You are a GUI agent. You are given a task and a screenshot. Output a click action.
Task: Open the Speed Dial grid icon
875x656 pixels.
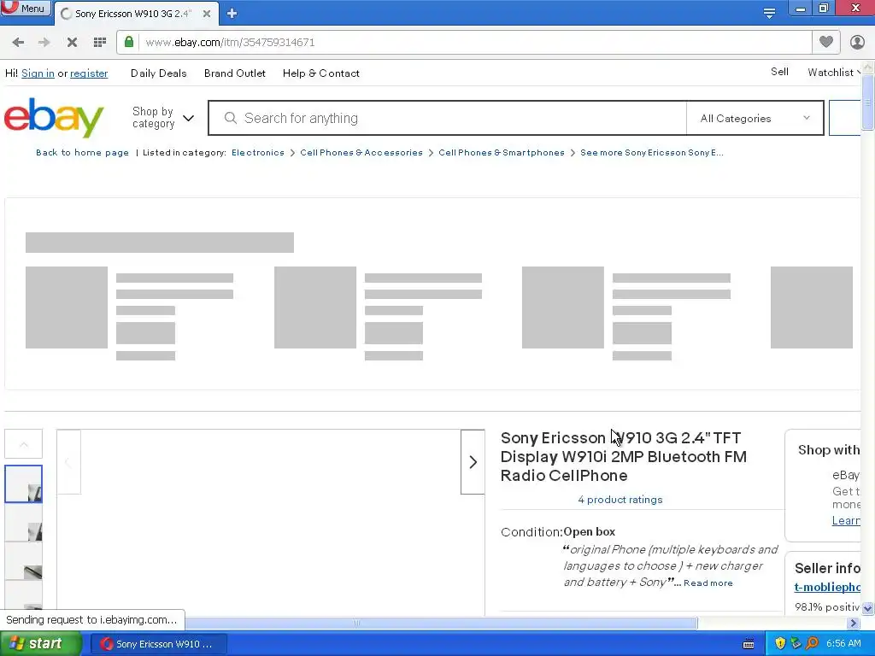[x=100, y=43]
